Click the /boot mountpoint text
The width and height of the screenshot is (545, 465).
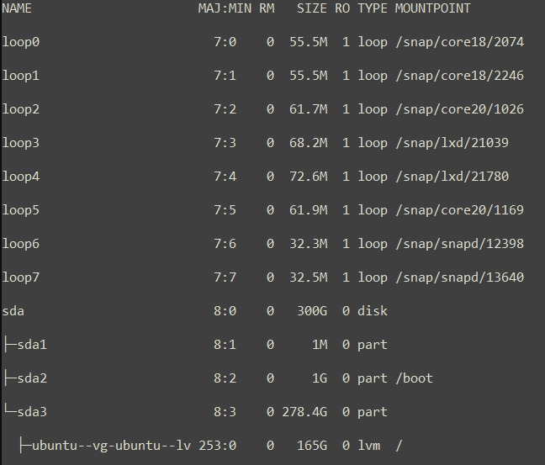click(x=414, y=378)
